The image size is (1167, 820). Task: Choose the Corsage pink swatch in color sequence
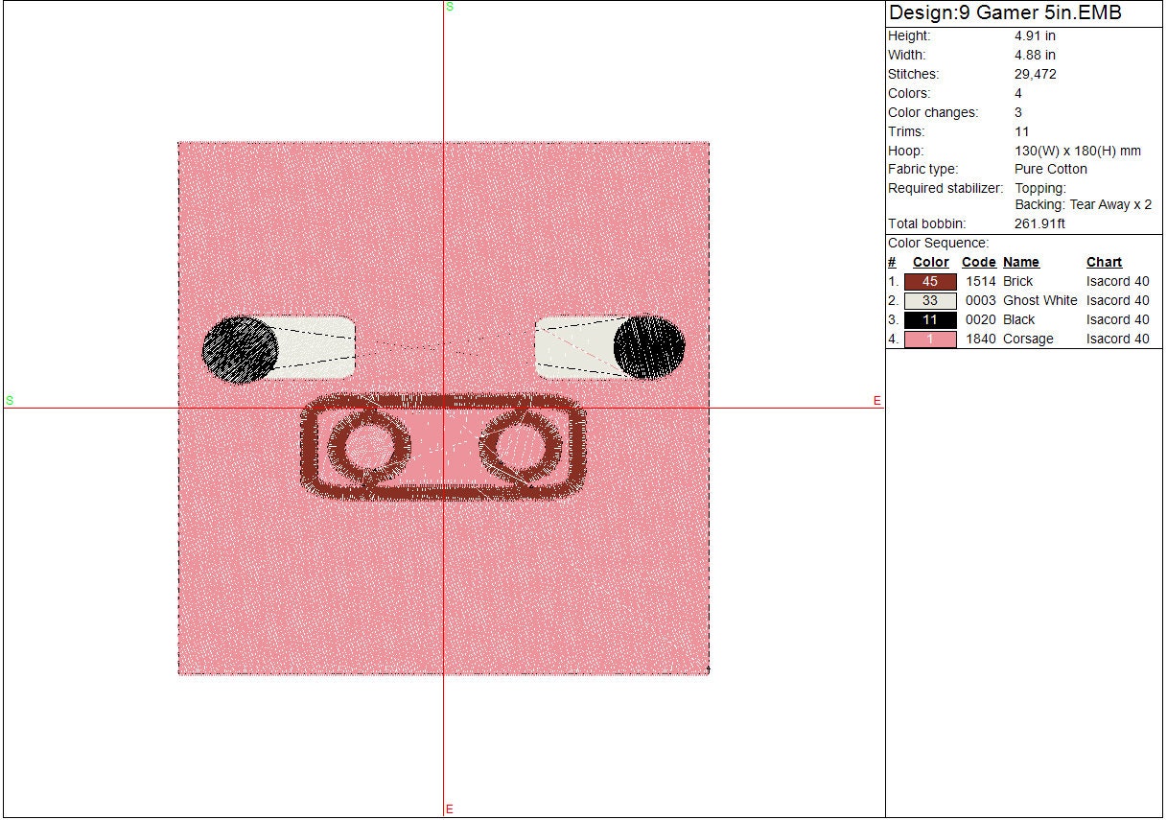pos(929,339)
